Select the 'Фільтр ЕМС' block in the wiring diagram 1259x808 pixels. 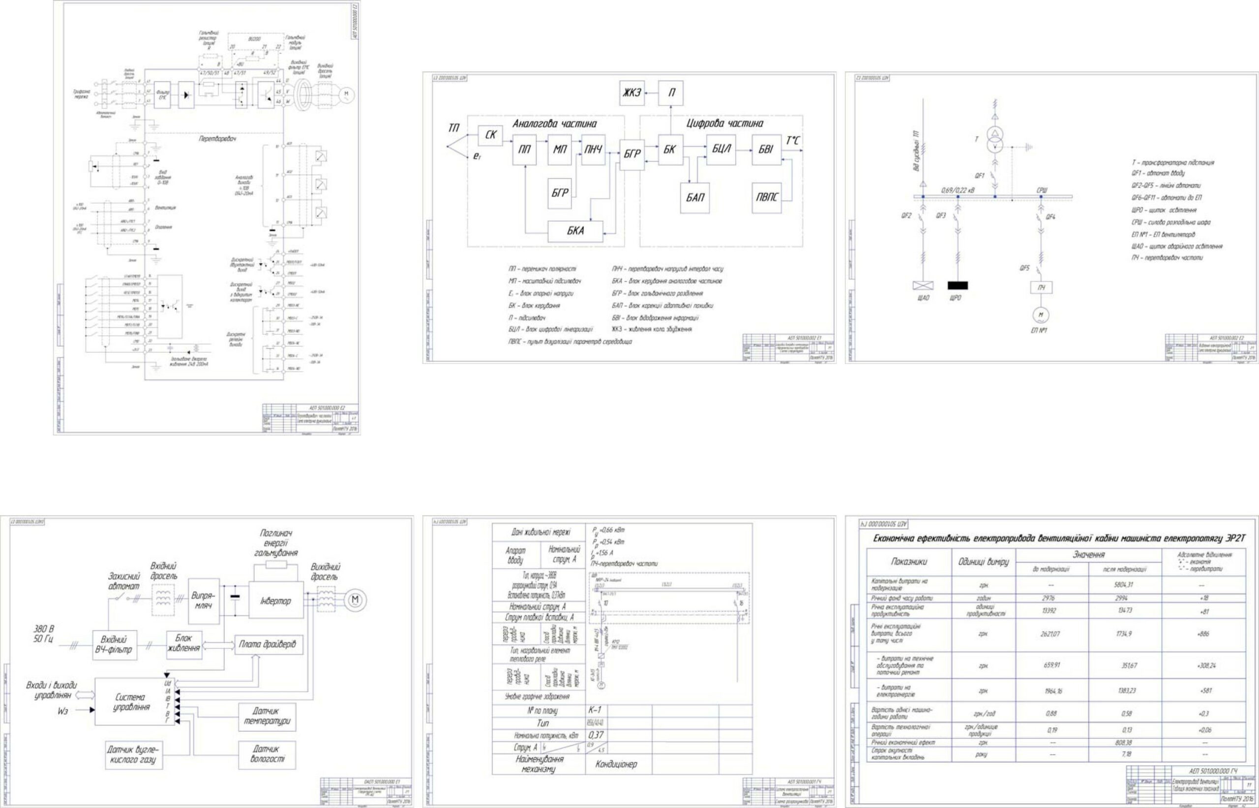(163, 95)
